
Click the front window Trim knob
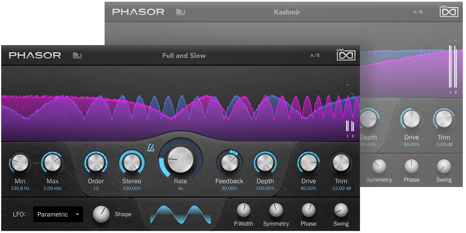[341, 163]
